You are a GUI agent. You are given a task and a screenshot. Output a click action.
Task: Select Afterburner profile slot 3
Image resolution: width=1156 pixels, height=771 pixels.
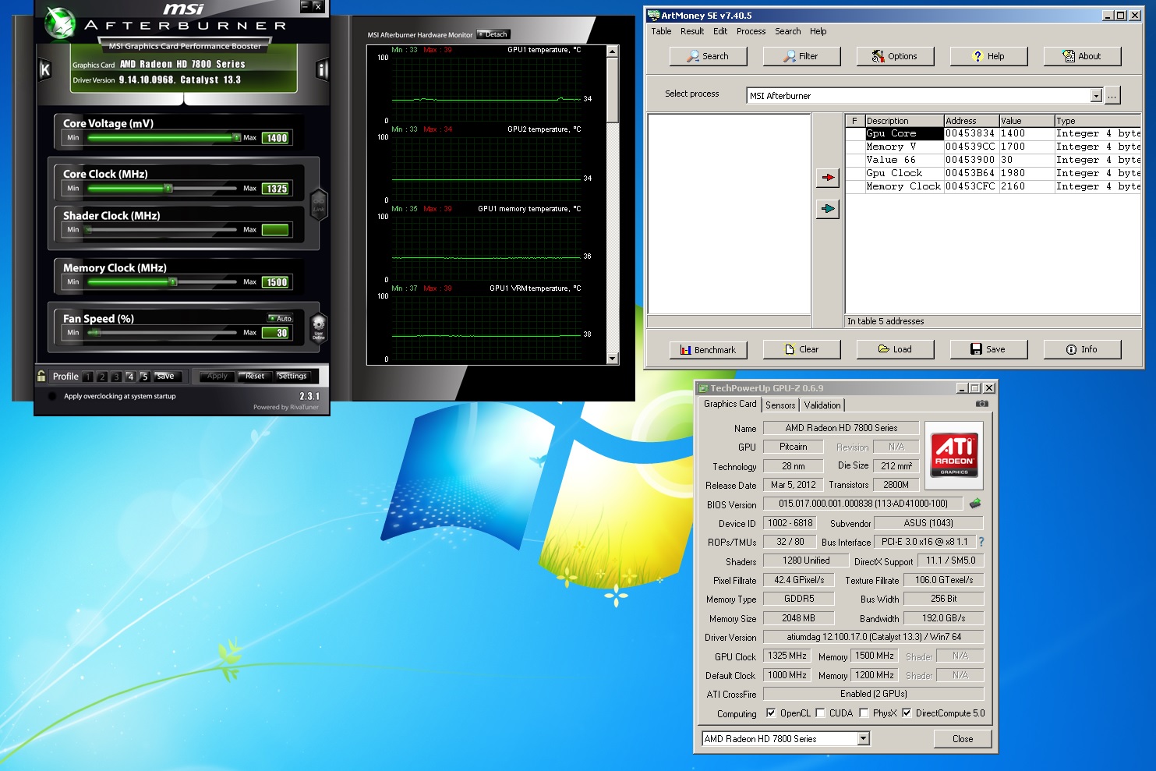click(116, 377)
